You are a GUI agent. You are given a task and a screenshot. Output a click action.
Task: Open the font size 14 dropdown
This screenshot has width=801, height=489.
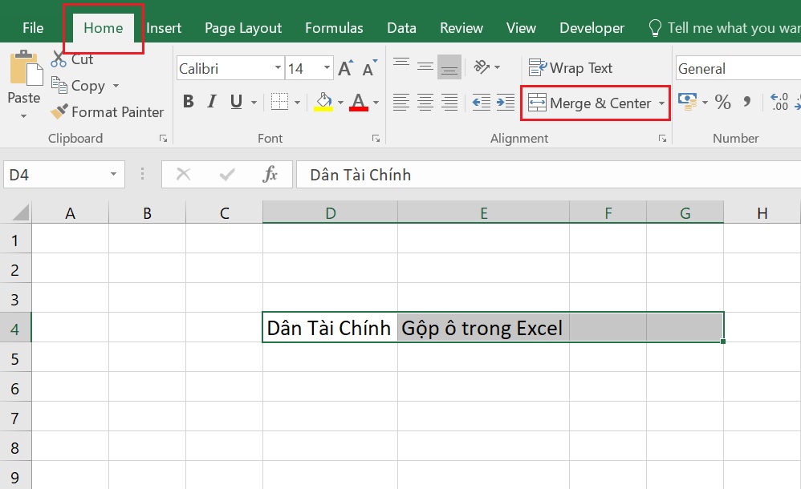click(327, 68)
